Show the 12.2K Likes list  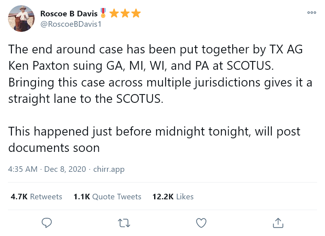[x=173, y=197]
